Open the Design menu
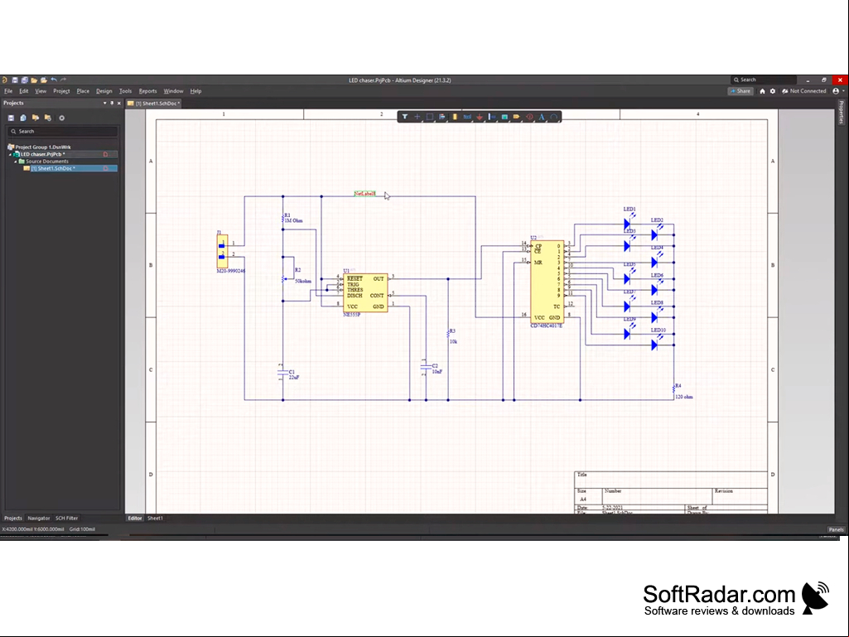This screenshot has width=849, height=637. click(104, 91)
